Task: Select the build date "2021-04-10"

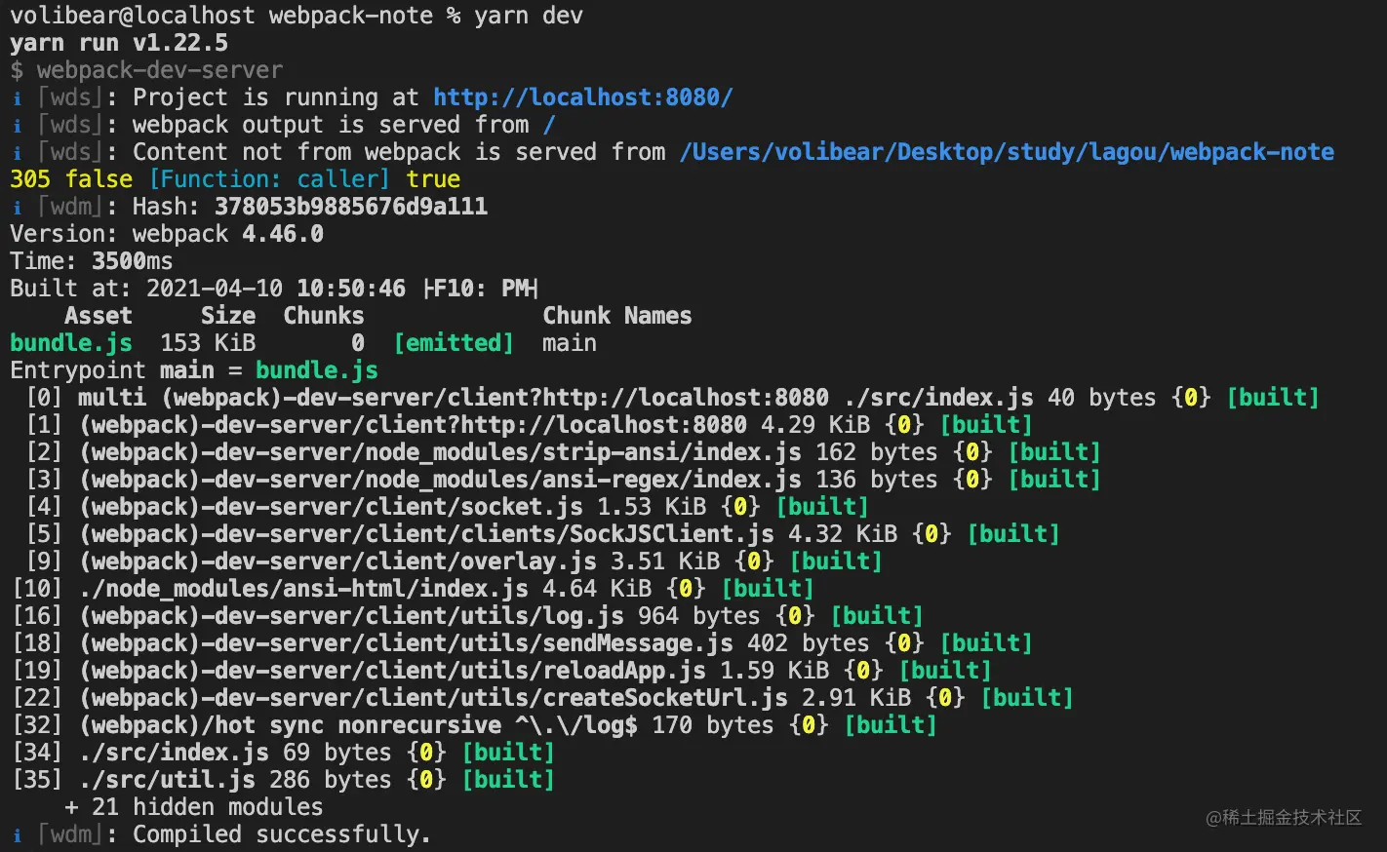Action: [215, 289]
